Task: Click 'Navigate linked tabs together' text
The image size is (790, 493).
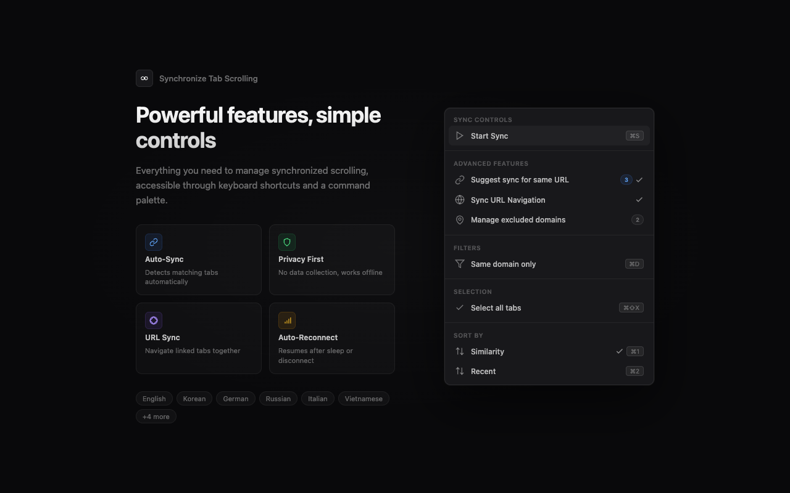Action: coord(193,351)
